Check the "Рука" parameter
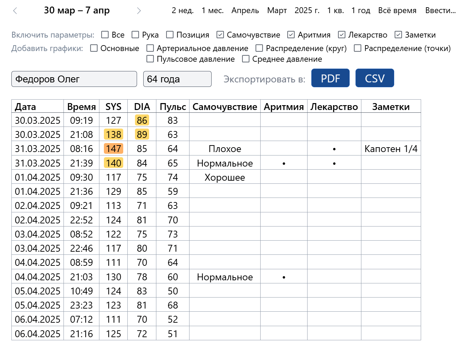 (x=135, y=34)
